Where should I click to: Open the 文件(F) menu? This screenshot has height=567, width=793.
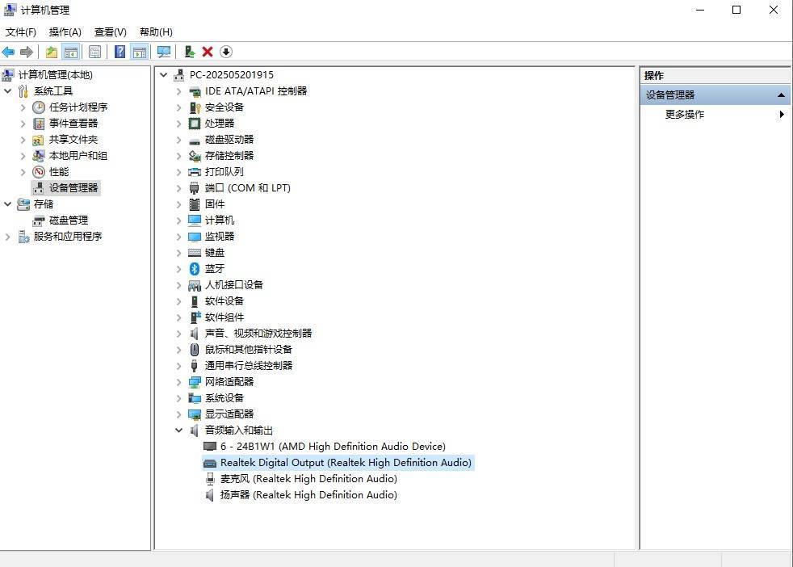click(21, 31)
